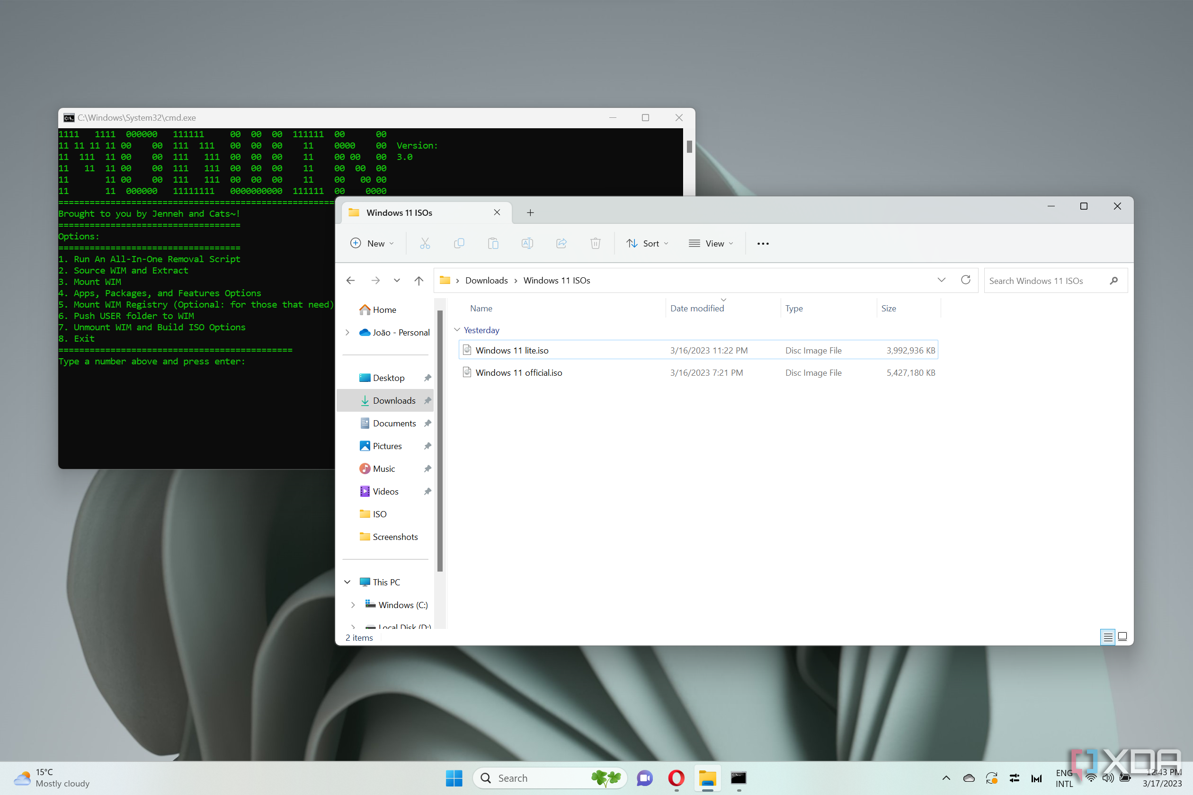
Task: Click the Copy icon in File Explorer toolbar
Action: pos(460,243)
